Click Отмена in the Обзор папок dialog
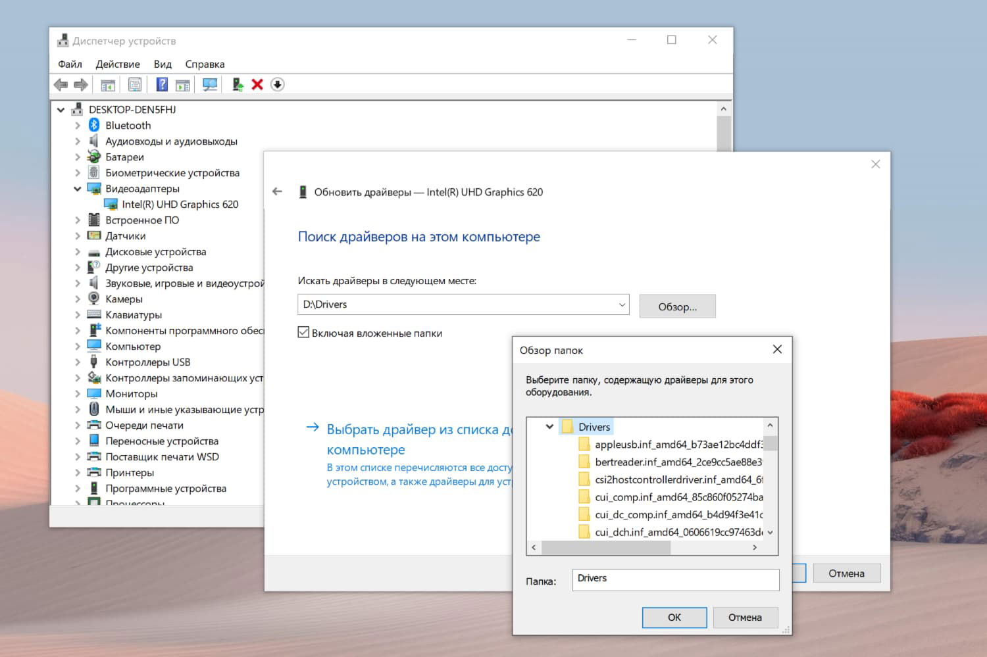Viewport: 987px width, 657px height. click(745, 617)
